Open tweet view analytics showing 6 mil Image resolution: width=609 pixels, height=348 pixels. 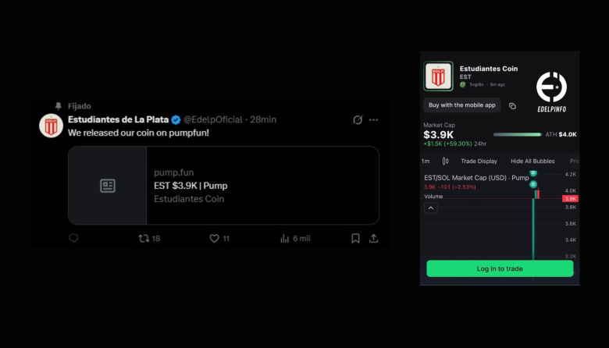click(285, 238)
